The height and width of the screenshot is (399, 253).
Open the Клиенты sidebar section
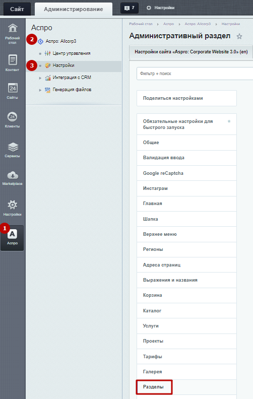coord(13,119)
